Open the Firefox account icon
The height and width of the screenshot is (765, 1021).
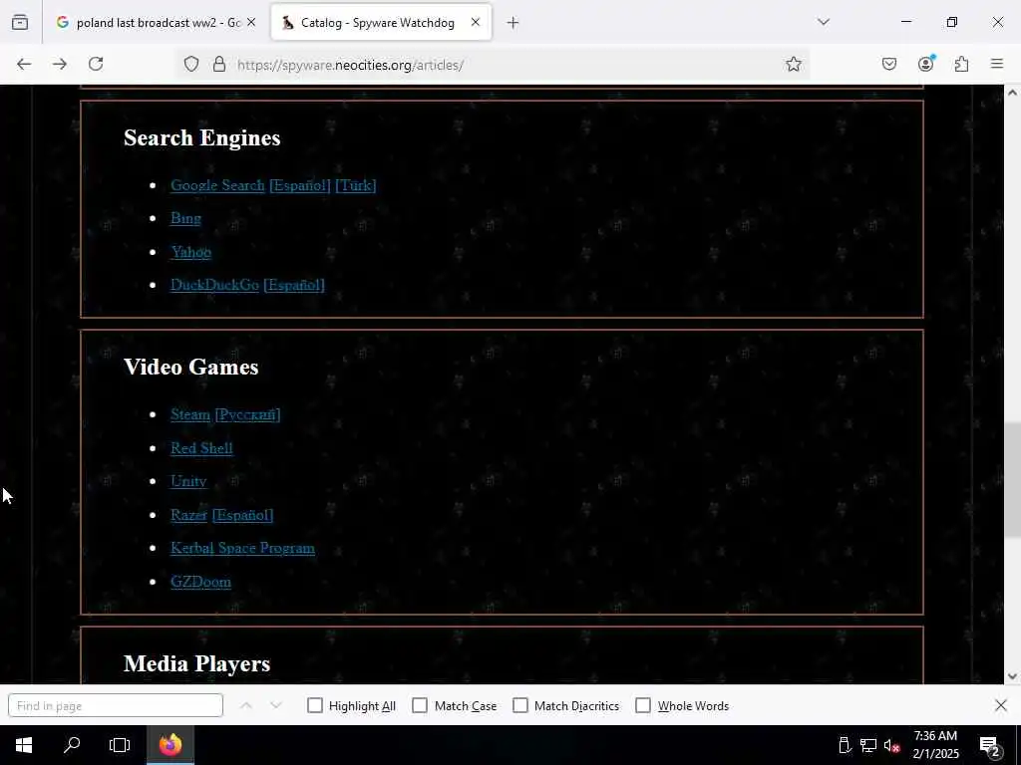925,64
